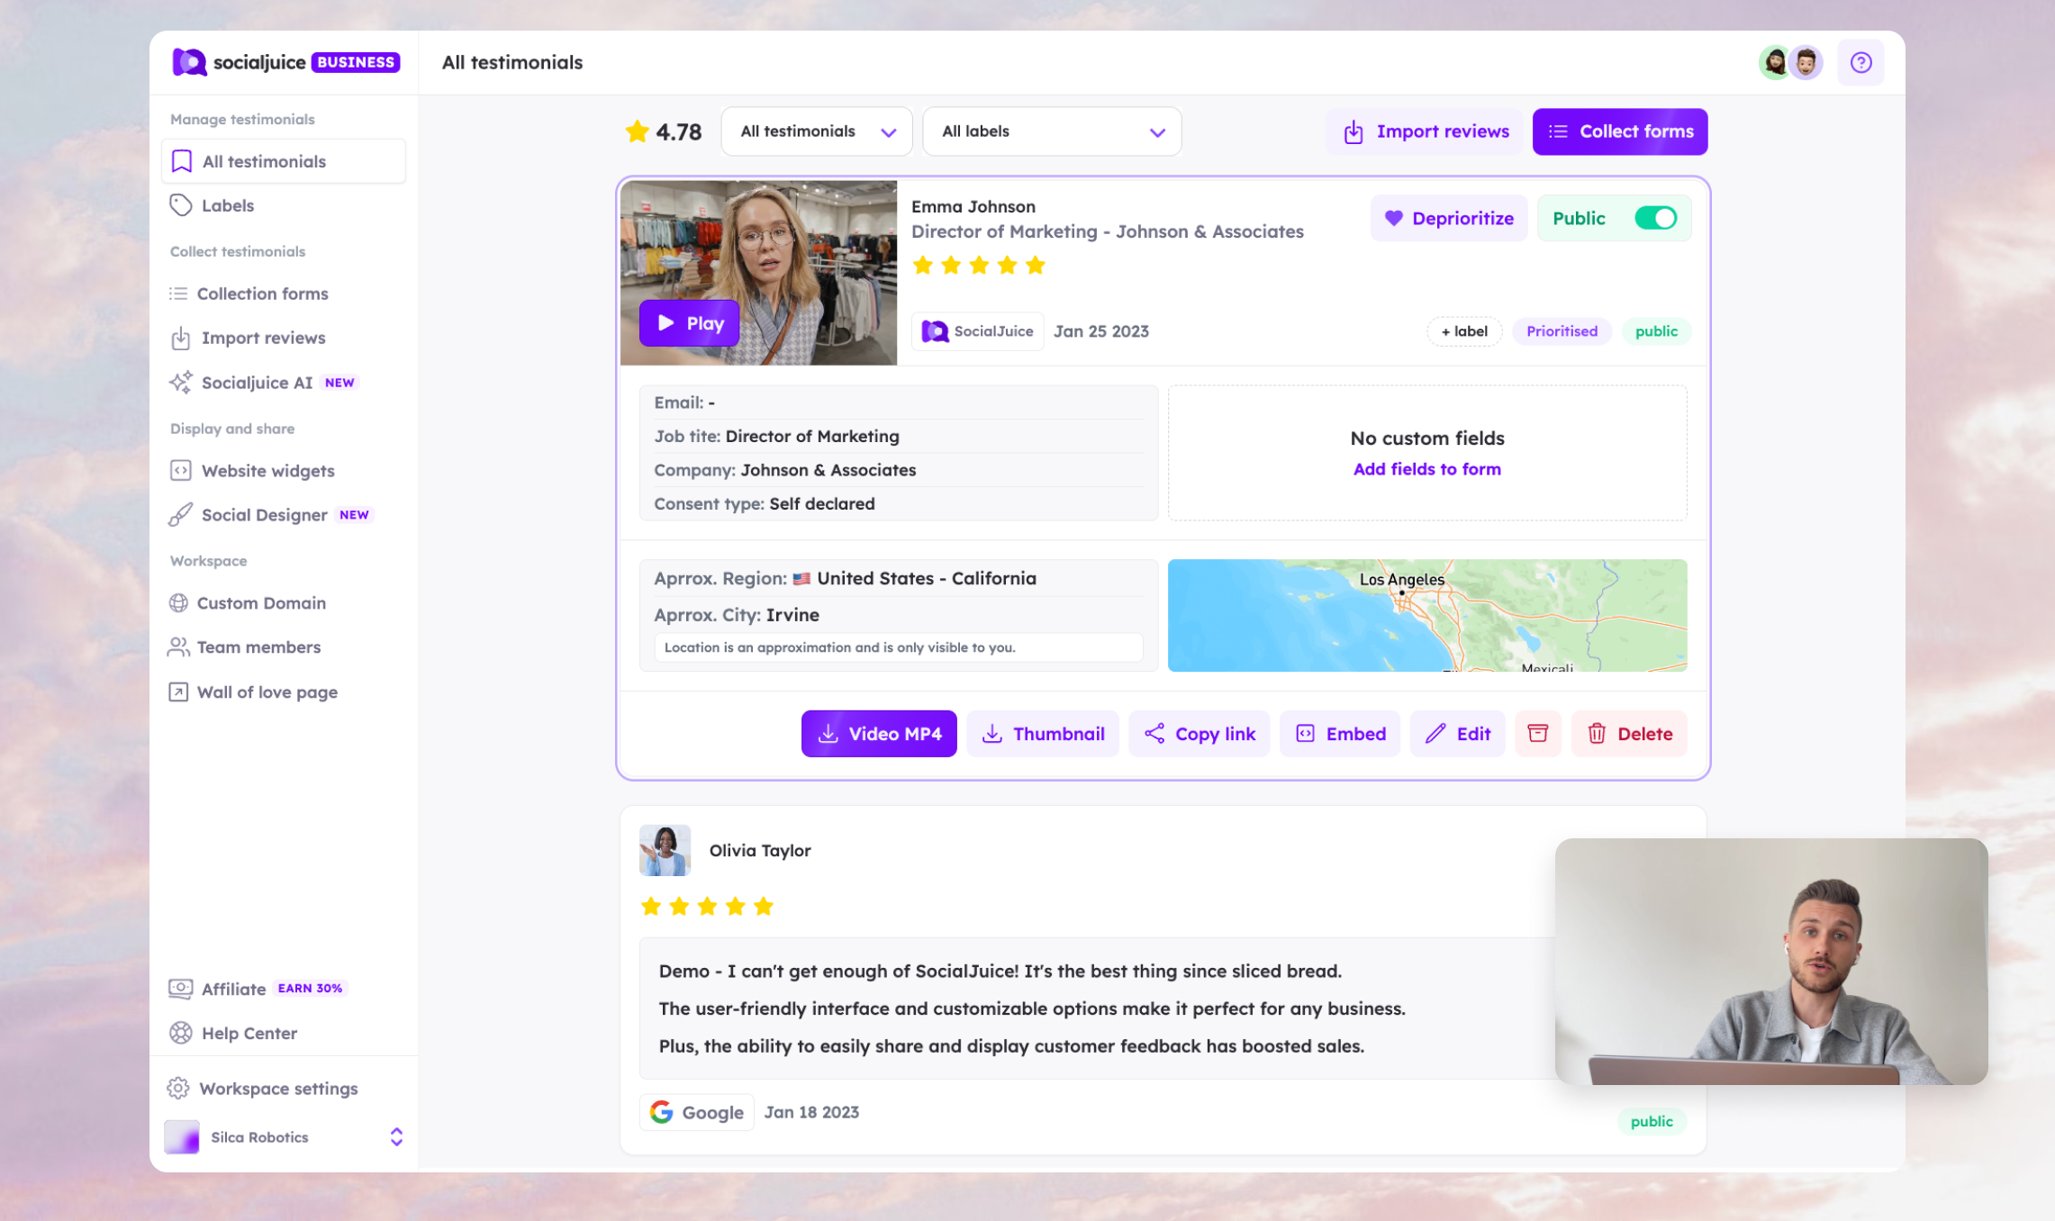The height and width of the screenshot is (1221, 2055).
Task: Click the Los Angeles map preview
Action: coord(1426,615)
